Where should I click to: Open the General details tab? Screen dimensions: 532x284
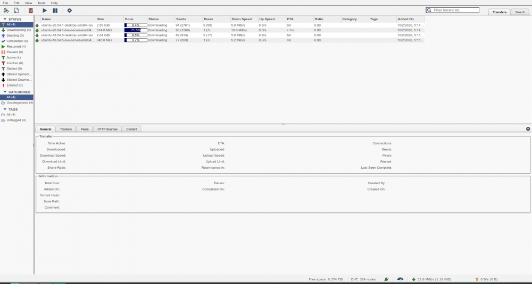45,129
